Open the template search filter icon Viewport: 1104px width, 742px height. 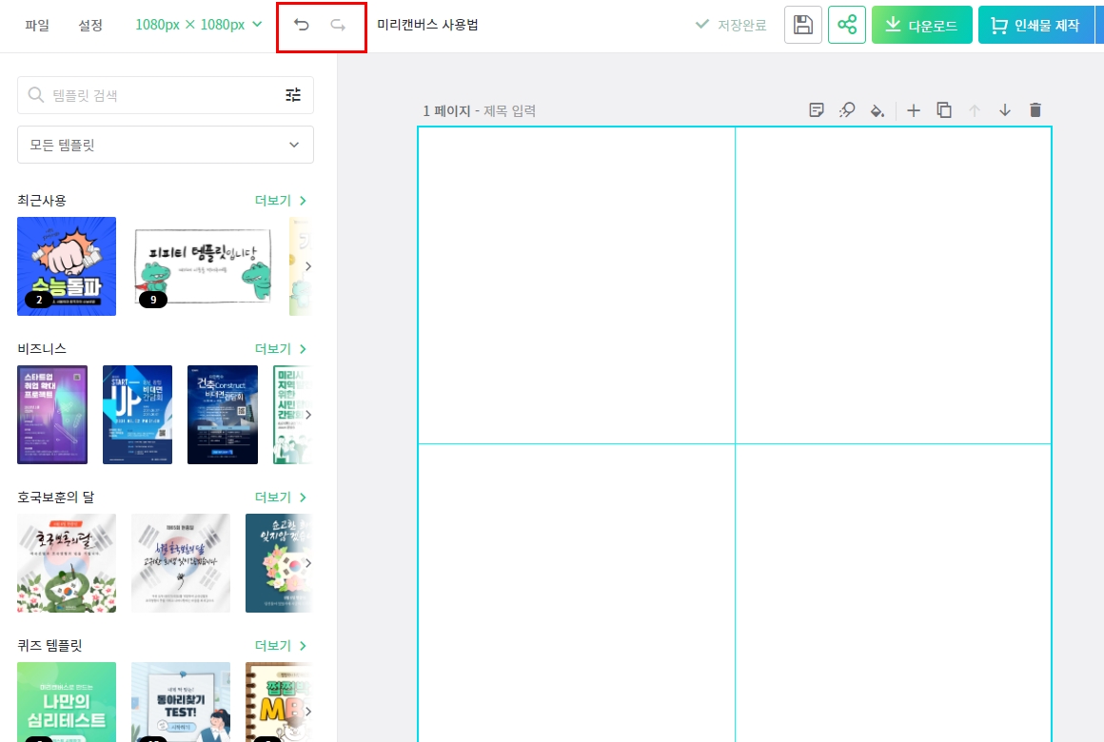point(293,95)
